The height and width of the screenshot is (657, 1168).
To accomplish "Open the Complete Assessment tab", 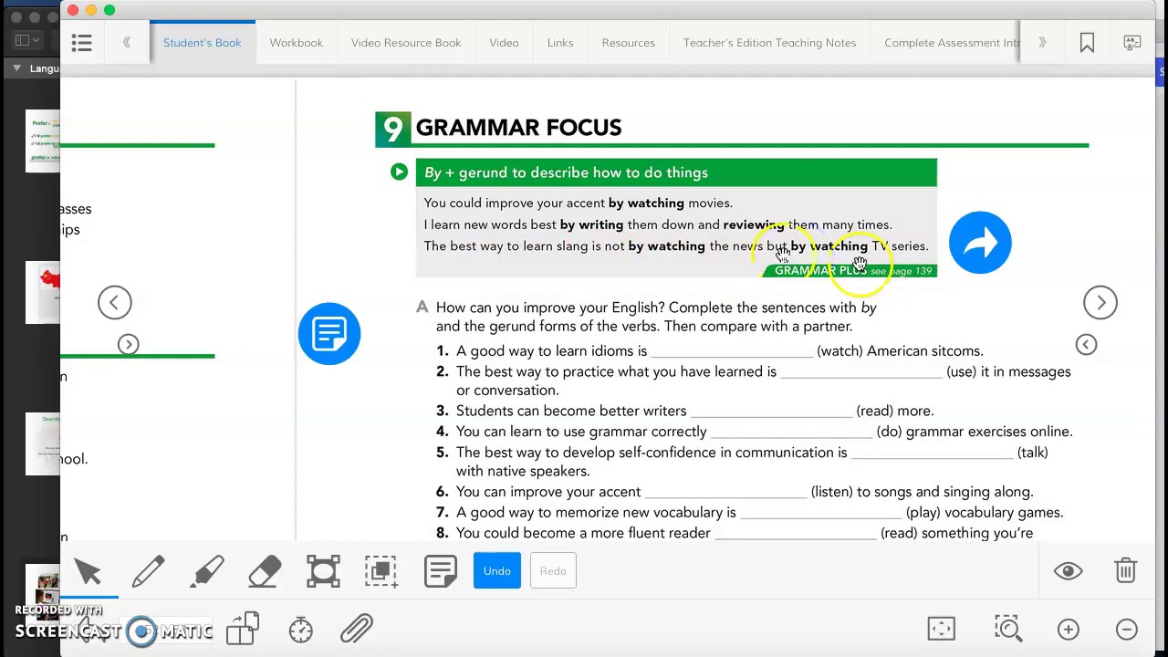I will (952, 43).
